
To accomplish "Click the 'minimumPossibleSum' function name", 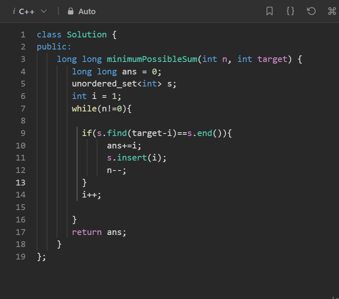I will pyautogui.click(x=152, y=59).
